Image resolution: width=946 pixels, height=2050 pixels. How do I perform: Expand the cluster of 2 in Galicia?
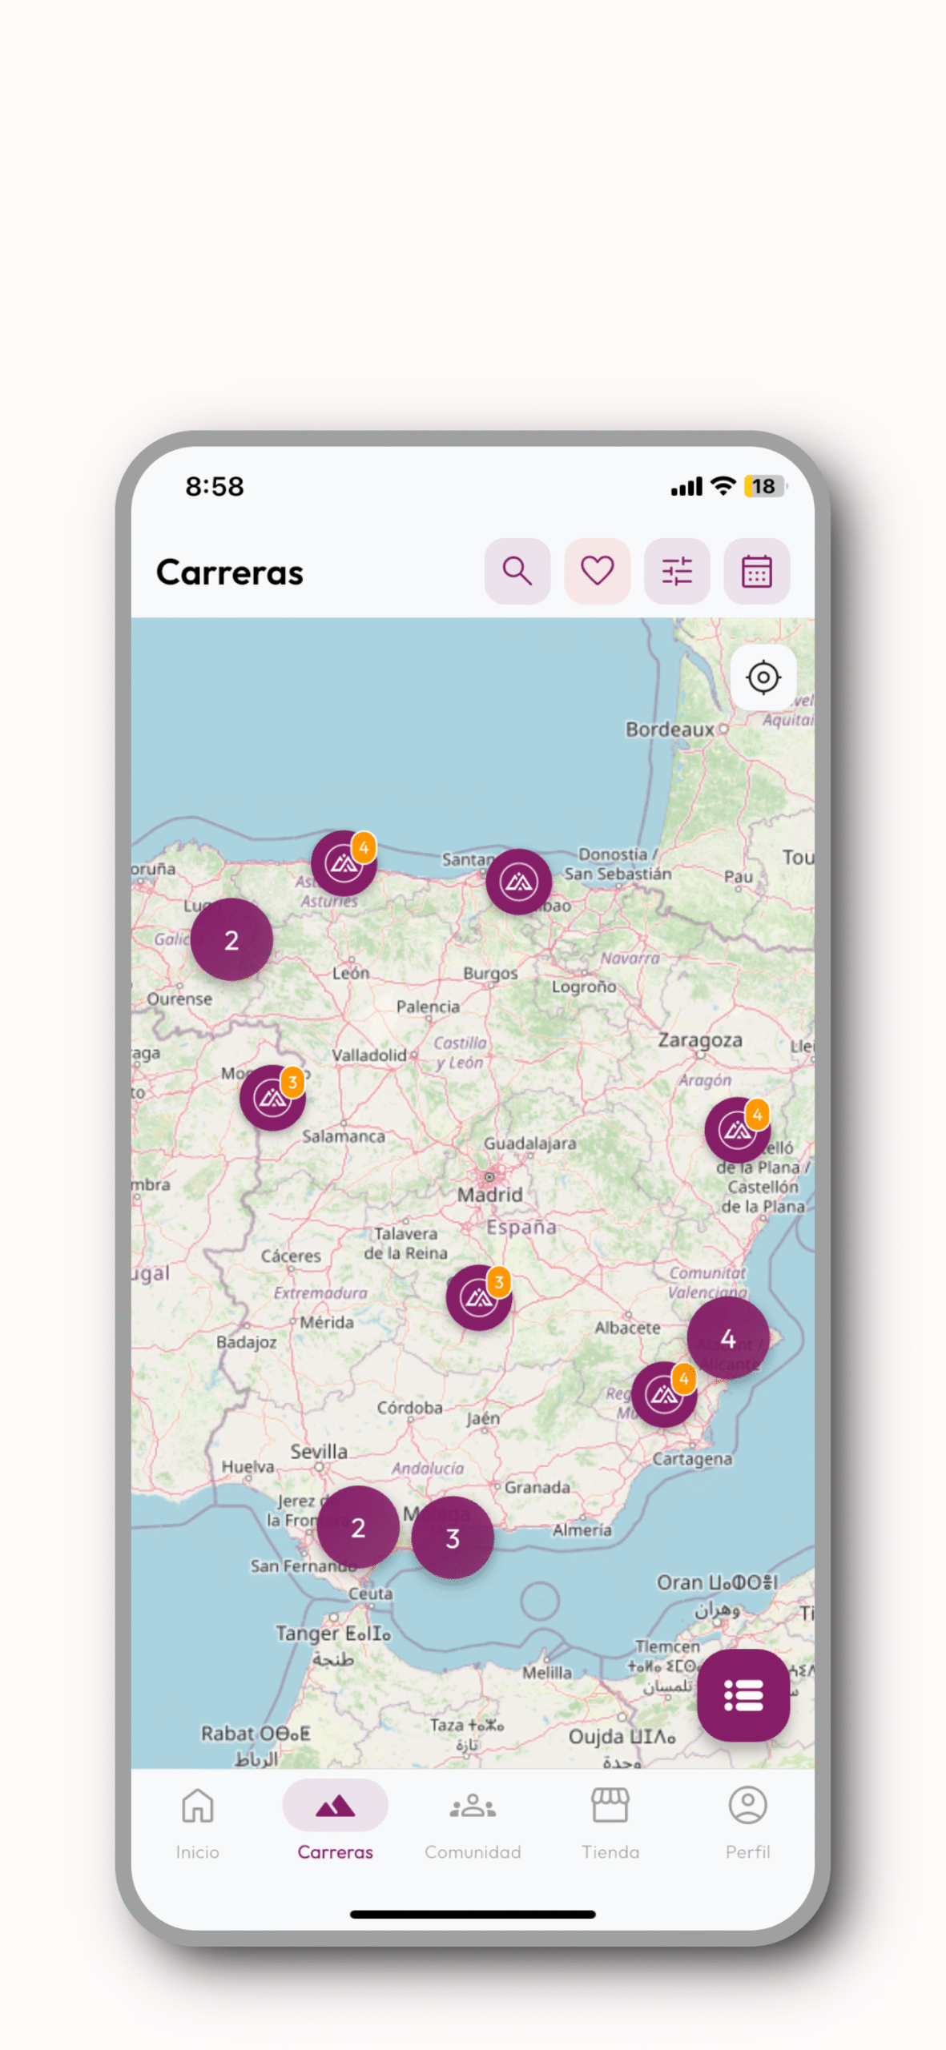coord(231,939)
